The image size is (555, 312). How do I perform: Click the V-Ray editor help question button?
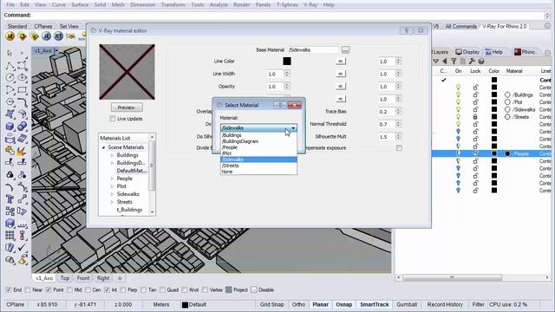coord(407,31)
